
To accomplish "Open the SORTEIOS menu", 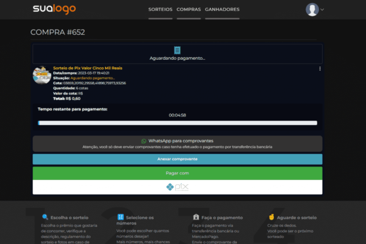I will click(160, 10).
